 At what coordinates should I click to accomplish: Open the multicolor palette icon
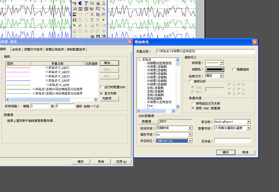(98, 36)
